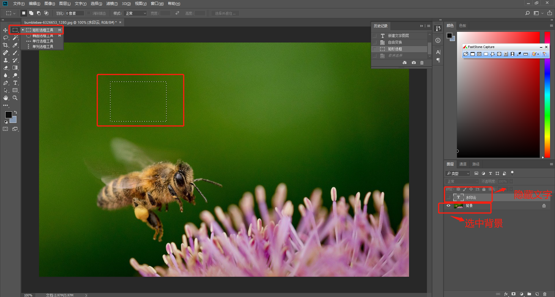Open the 样式 style dropdown
The width and height of the screenshot is (555, 297).
pos(135,13)
